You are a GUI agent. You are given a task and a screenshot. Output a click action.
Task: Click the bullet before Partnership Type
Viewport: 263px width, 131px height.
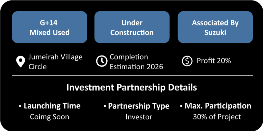pos(105,106)
